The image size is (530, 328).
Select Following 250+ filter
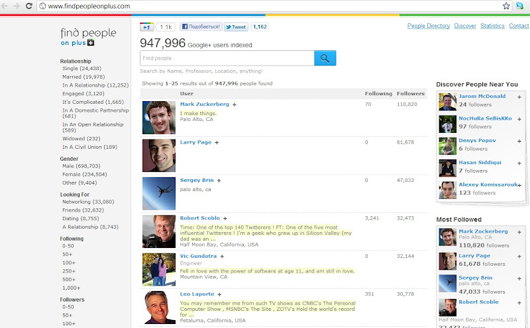(x=69, y=271)
